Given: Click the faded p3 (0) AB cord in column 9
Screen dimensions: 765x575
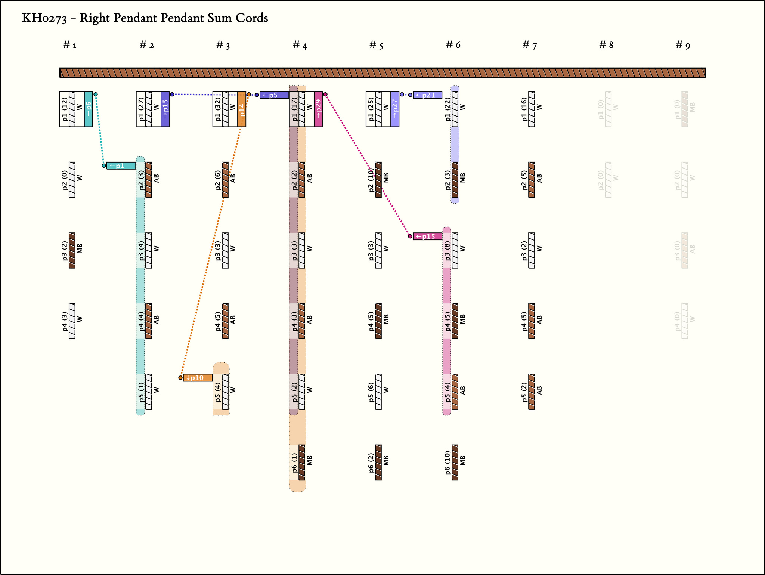Looking at the screenshot, I should click(685, 250).
